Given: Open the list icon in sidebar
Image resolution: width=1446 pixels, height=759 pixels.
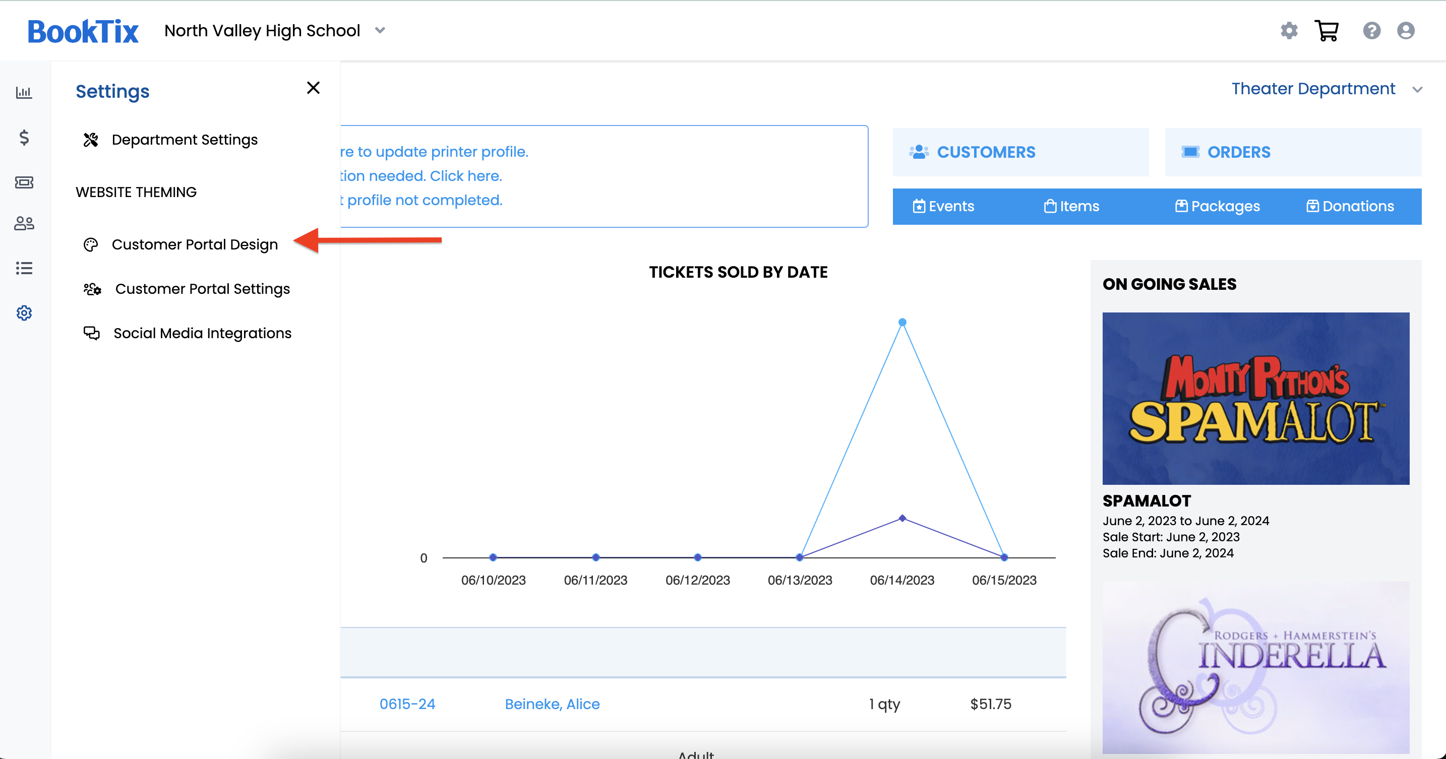Looking at the screenshot, I should pyautogui.click(x=24, y=268).
